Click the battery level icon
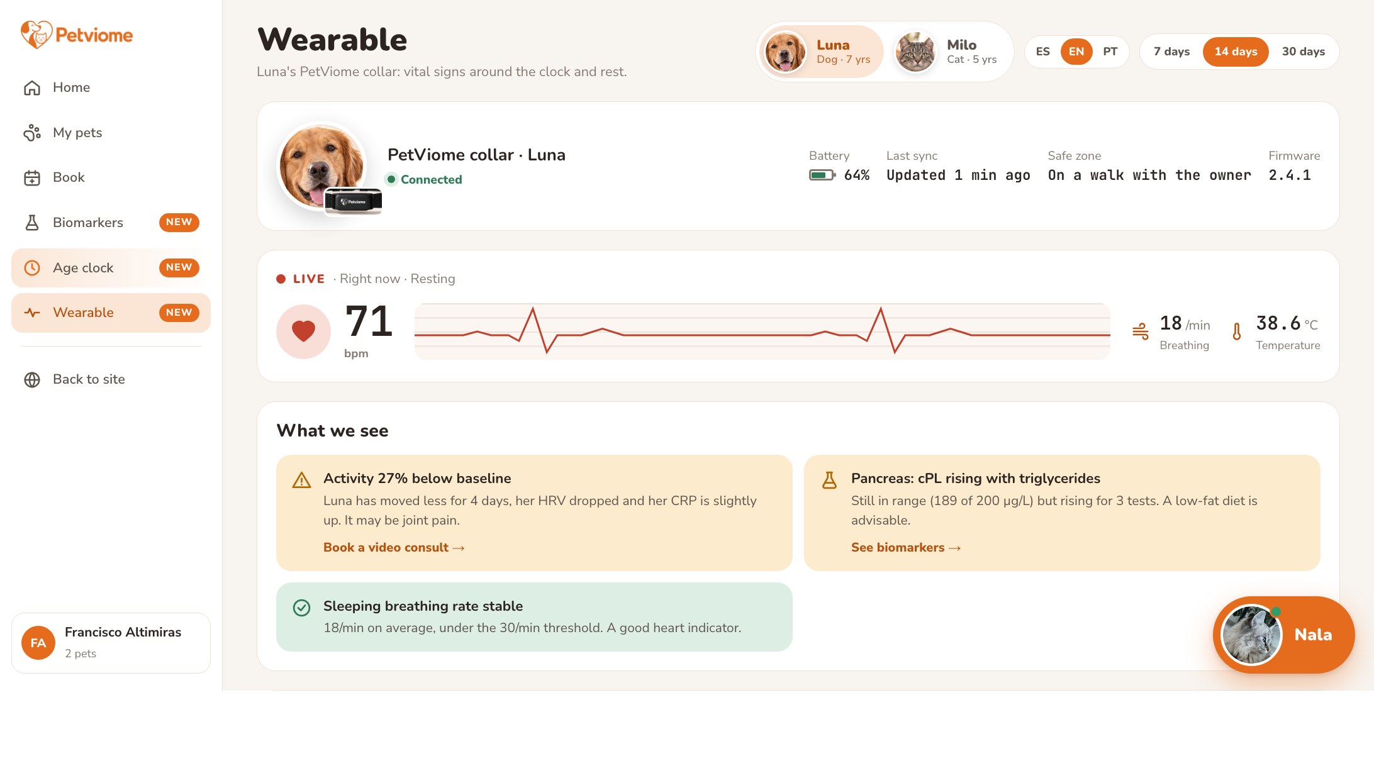The image size is (1374, 773). pos(822,175)
